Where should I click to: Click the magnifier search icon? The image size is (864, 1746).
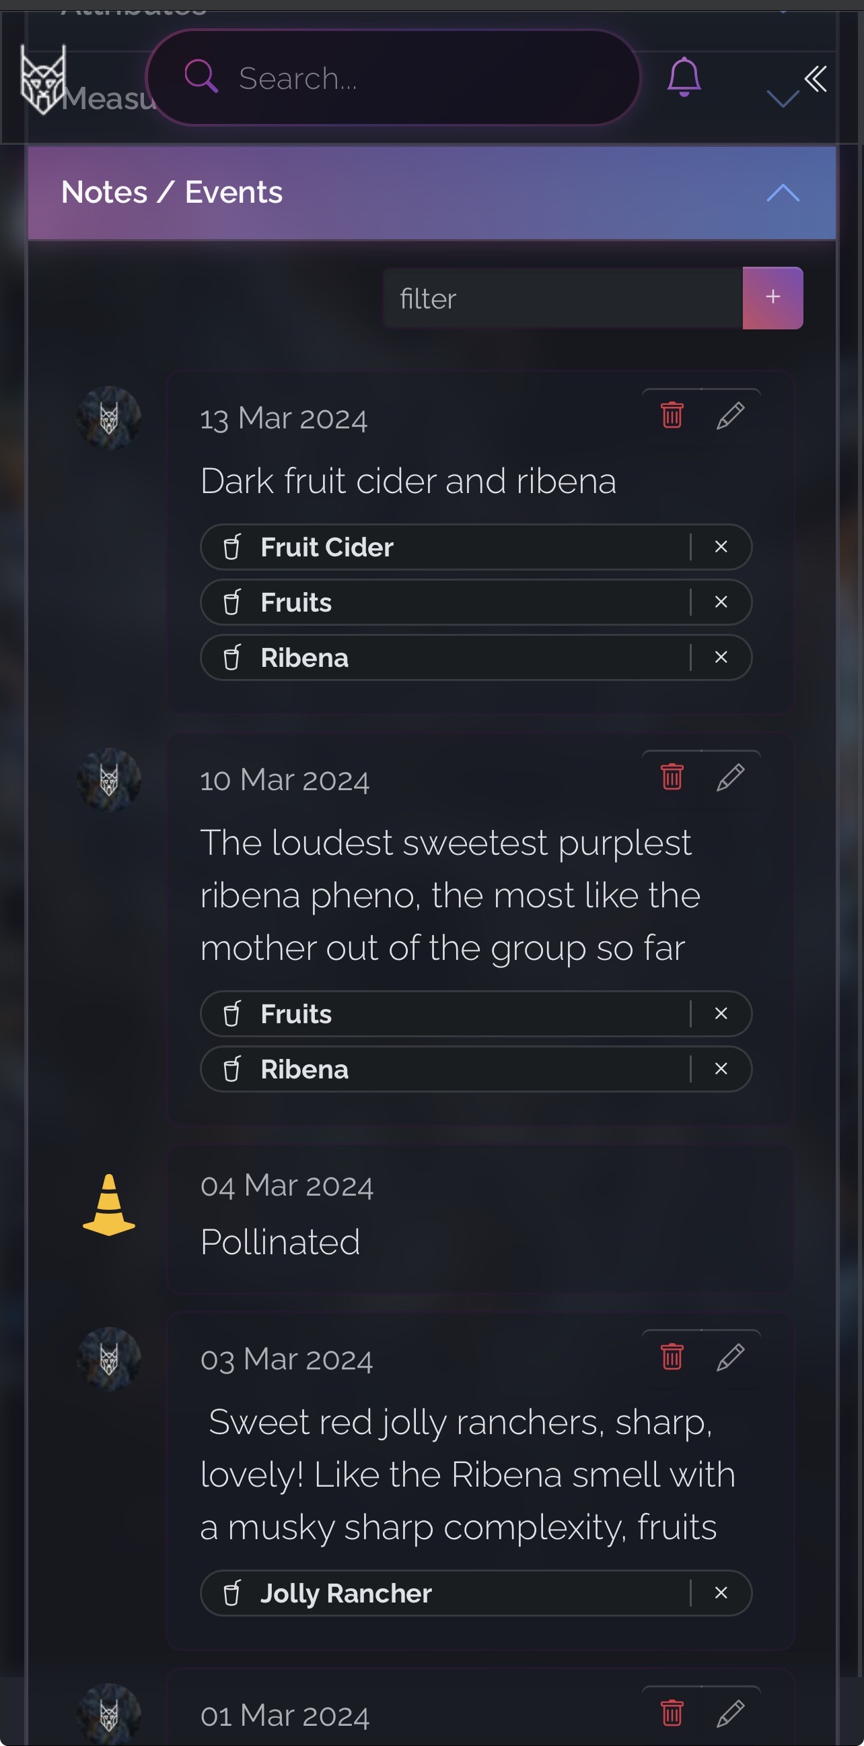click(201, 77)
